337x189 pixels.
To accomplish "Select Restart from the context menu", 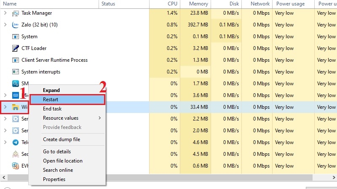I will [x=67, y=100].
